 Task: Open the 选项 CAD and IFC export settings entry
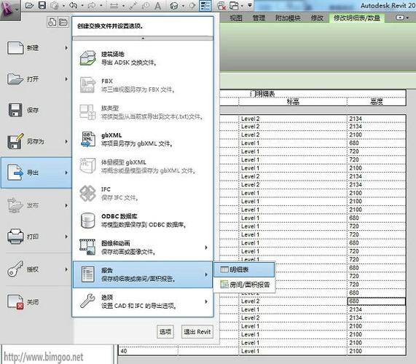pyautogui.click(x=143, y=301)
